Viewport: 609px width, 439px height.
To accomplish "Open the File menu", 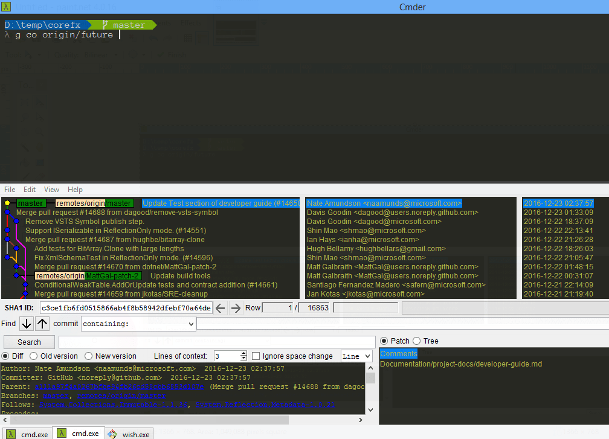I will point(10,190).
